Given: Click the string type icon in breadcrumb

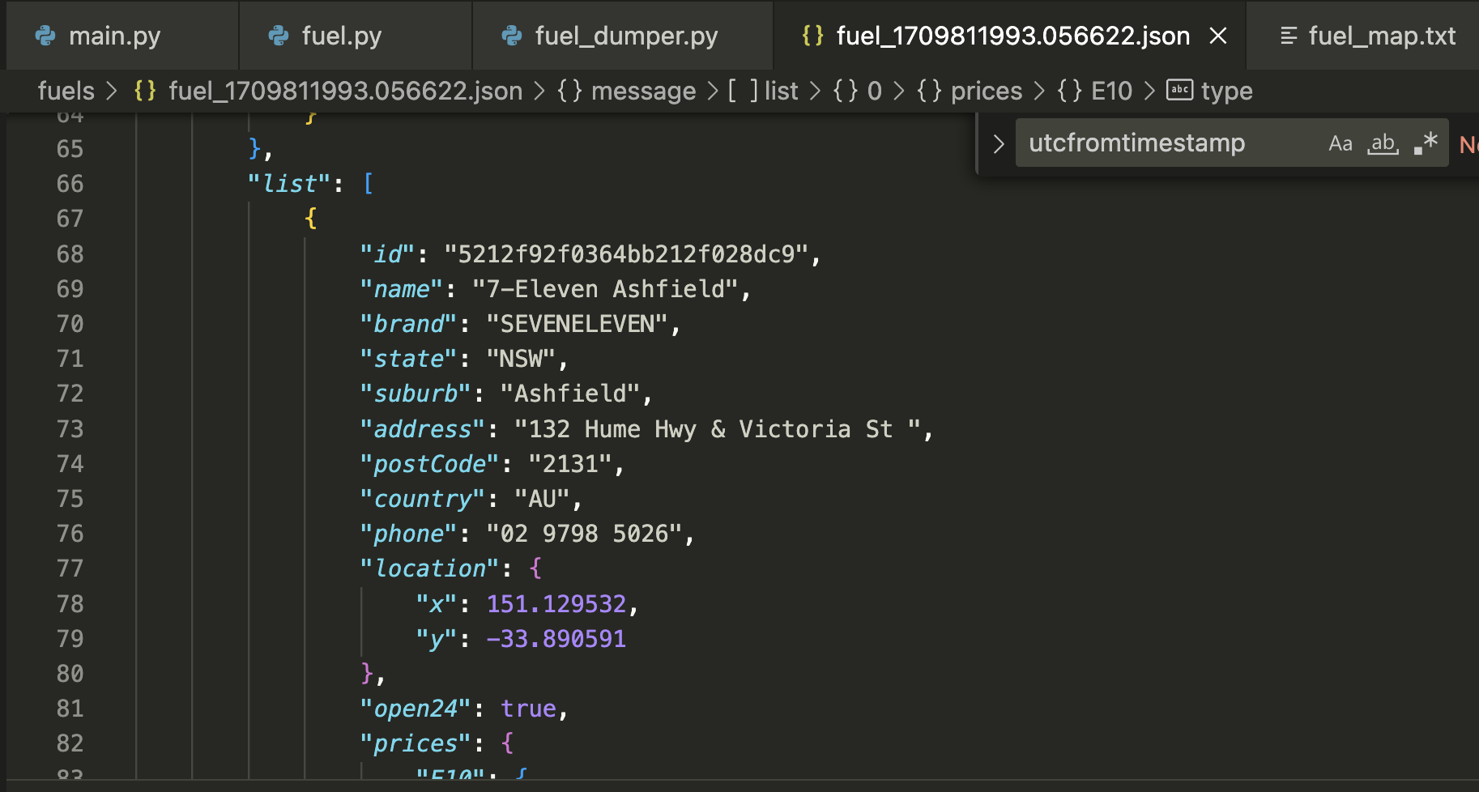Looking at the screenshot, I should 1179,90.
